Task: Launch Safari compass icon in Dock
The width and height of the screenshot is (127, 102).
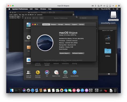Action: point(32,91)
